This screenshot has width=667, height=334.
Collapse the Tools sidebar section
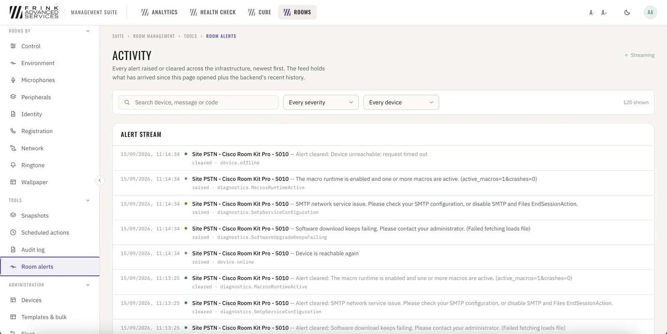[88, 201]
